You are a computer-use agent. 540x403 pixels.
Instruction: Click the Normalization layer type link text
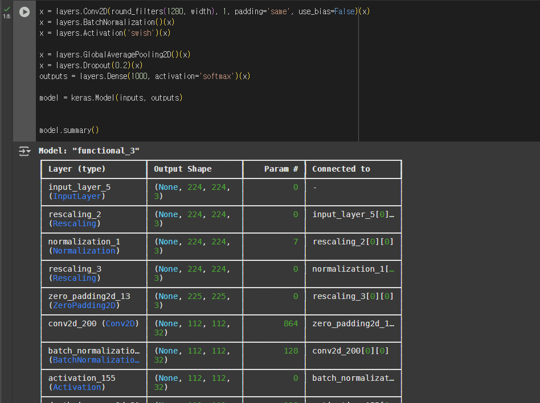point(84,251)
